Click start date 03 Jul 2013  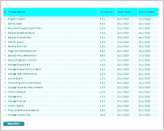pos(123,24)
